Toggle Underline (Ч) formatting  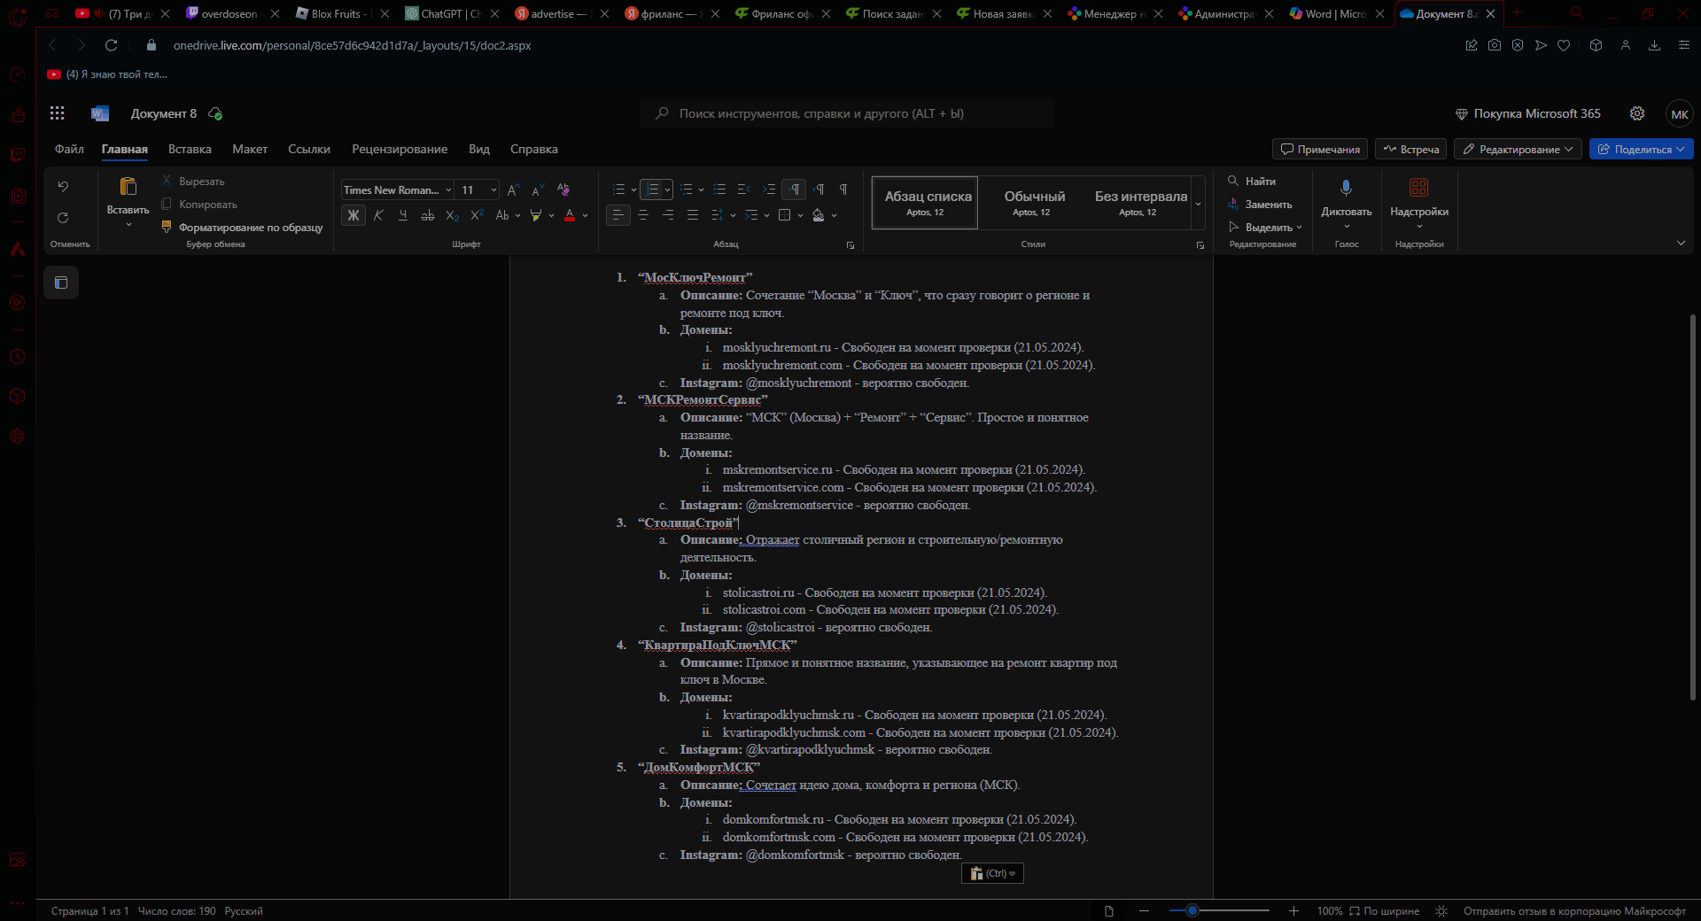click(403, 215)
